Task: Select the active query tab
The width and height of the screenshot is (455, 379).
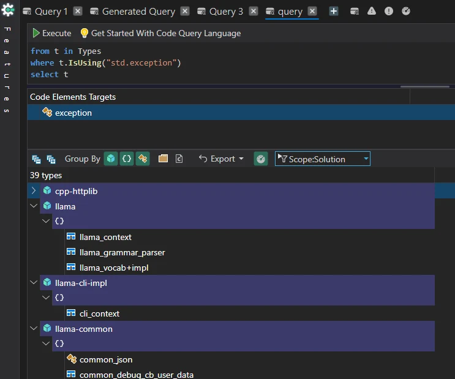Action: click(x=284, y=12)
